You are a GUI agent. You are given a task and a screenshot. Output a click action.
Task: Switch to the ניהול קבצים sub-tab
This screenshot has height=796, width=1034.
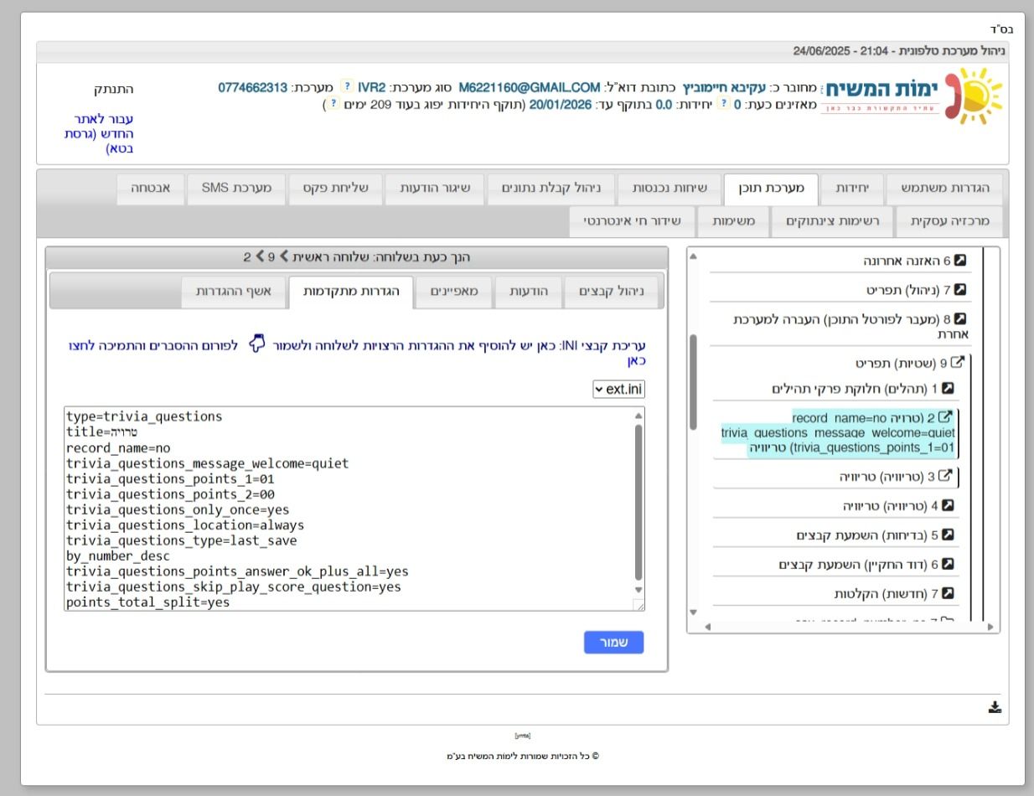point(612,291)
